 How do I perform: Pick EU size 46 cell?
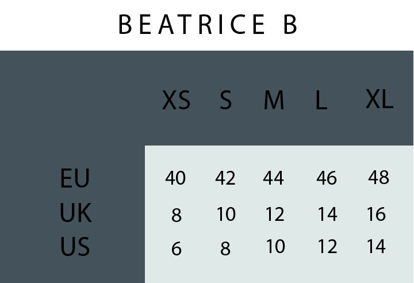click(326, 178)
